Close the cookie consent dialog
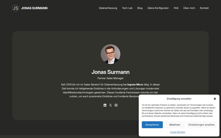This screenshot has width=221, height=138. point(215,99)
